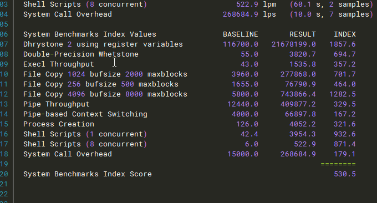The image size is (377, 203).
Task: Click the Pipe Throughput index 329.5
Action: pos(344,104)
